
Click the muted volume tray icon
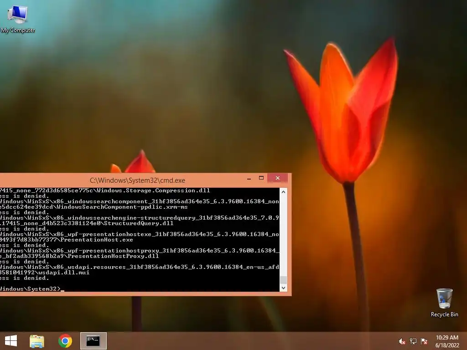402,341
